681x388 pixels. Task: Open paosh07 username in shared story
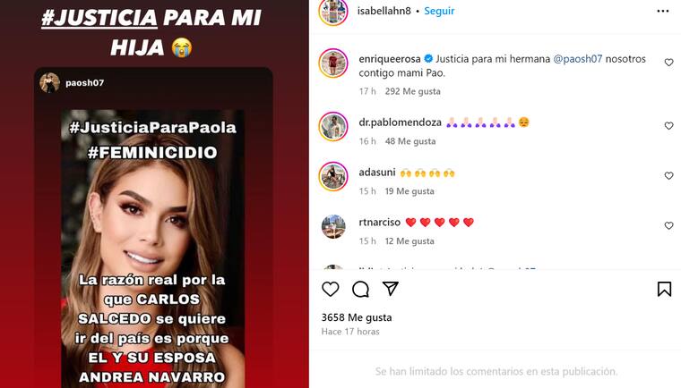(85, 83)
